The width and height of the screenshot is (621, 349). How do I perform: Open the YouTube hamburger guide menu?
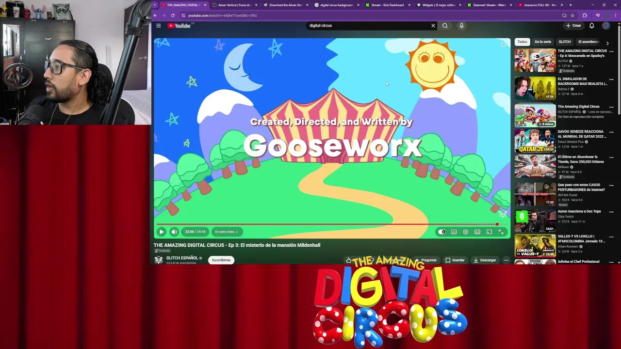tap(158, 26)
